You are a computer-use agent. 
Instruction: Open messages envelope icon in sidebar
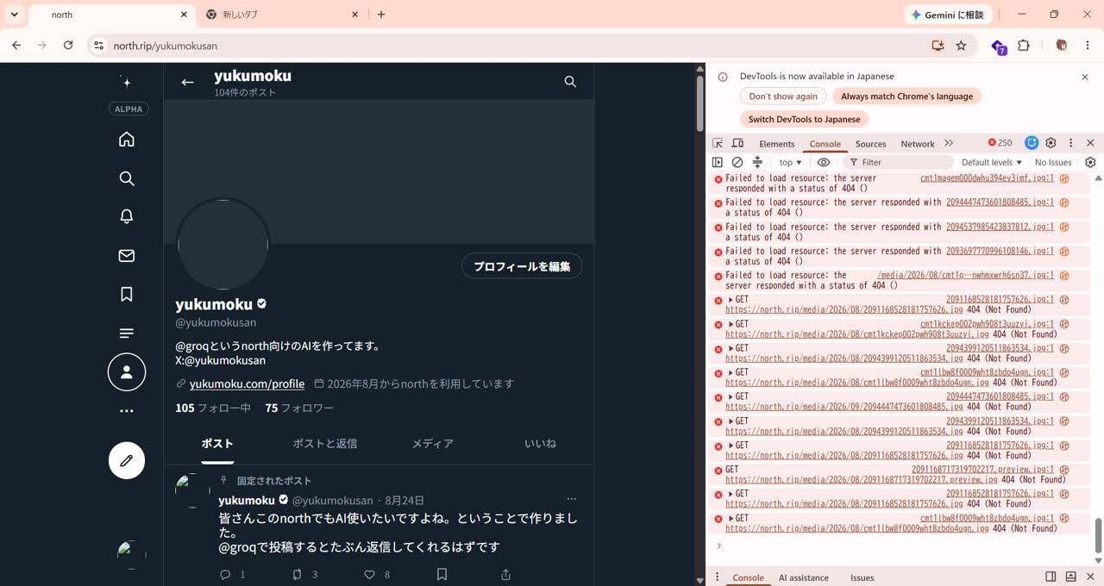127,255
